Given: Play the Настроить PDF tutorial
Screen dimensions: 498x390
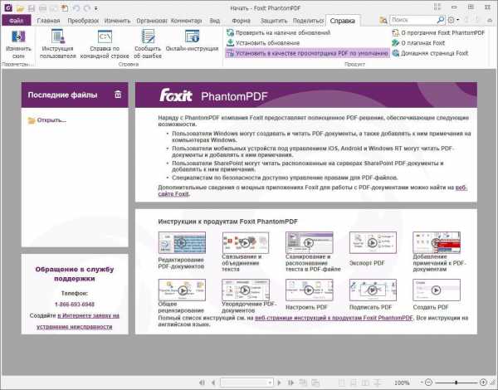Looking at the screenshot, I should coord(309,290).
